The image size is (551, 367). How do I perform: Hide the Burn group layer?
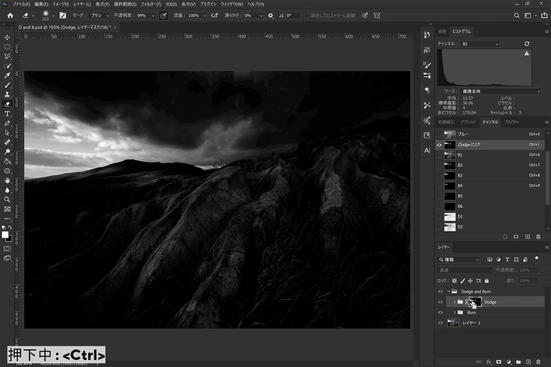pyautogui.click(x=440, y=312)
